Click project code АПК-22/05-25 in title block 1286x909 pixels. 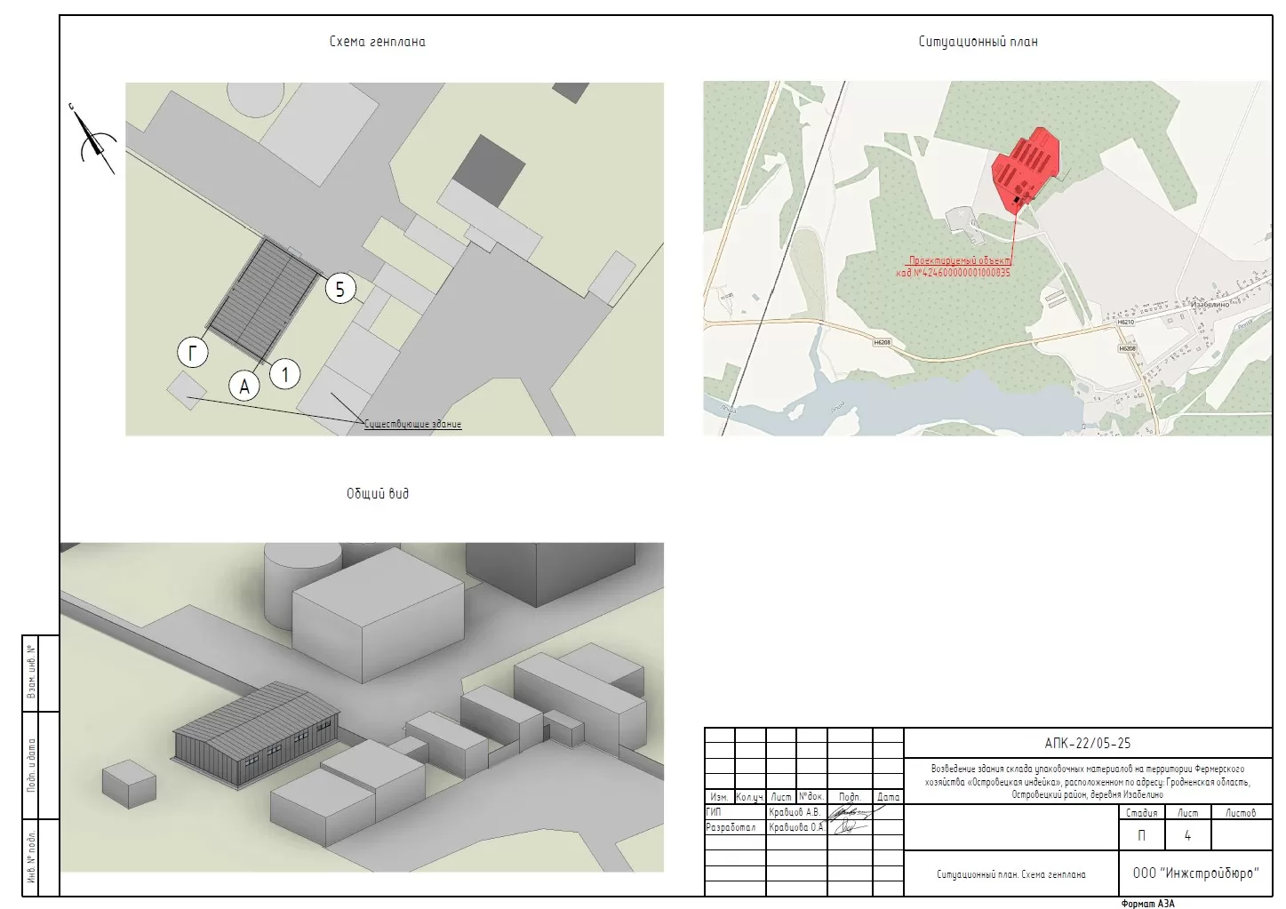point(1087,743)
